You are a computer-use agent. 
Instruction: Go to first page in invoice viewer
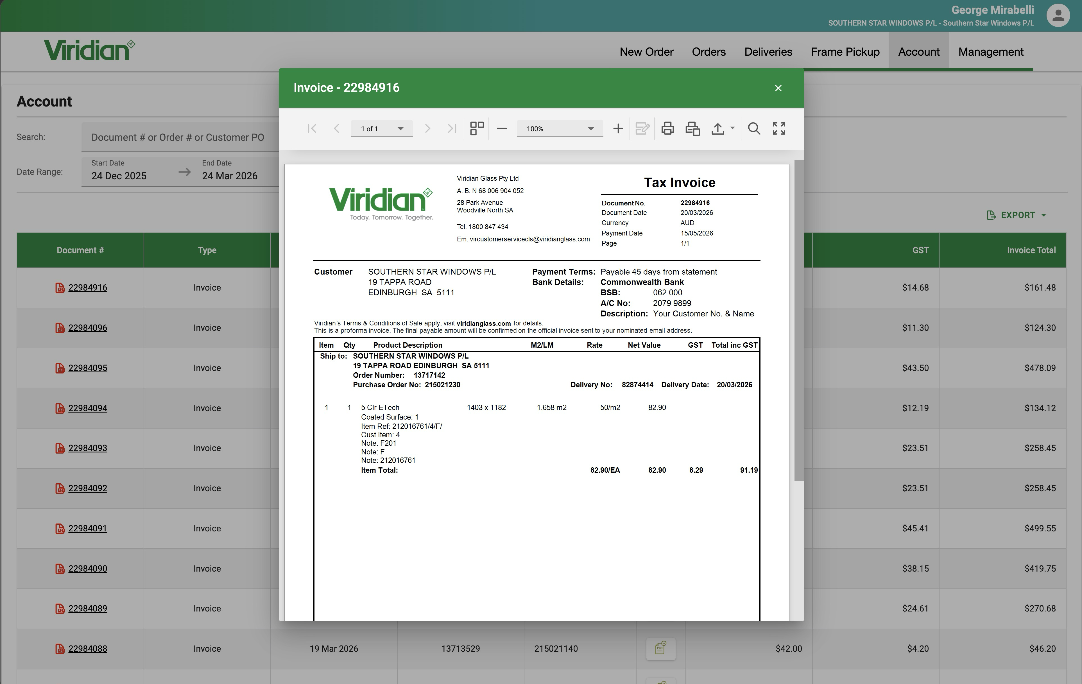pyautogui.click(x=311, y=128)
